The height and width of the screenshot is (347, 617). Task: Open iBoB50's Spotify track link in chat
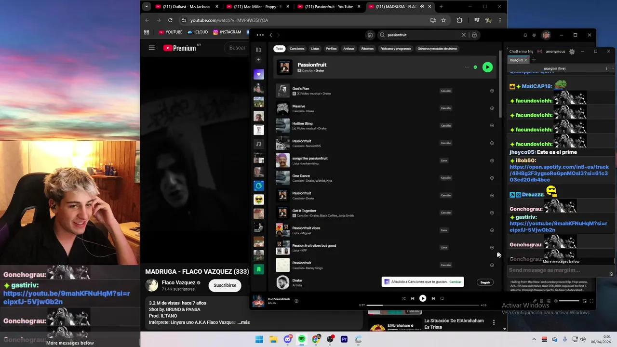coord(559,173)
